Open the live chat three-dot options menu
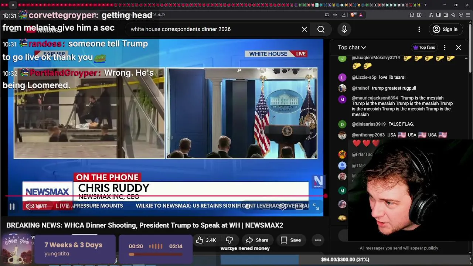Screen dimensions: 473x266 pos(445,47)
